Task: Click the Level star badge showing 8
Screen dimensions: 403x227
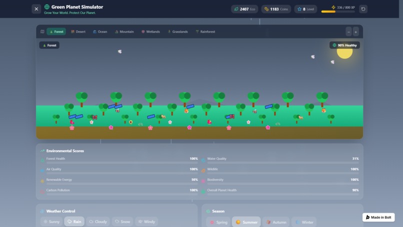Action: [305, 9]
